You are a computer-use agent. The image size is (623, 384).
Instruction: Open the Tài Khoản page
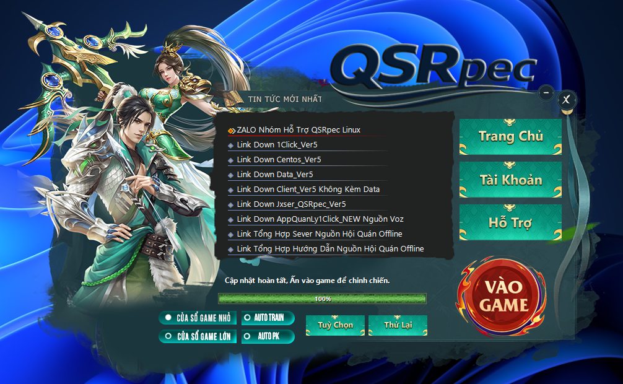click(510, 180)
